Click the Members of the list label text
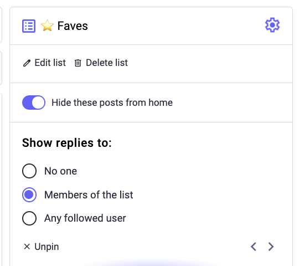This screenshot has height=266, width=299. 89,195
